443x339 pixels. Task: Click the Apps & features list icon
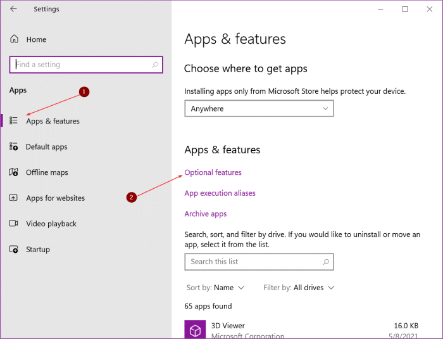tap(14, 121)
